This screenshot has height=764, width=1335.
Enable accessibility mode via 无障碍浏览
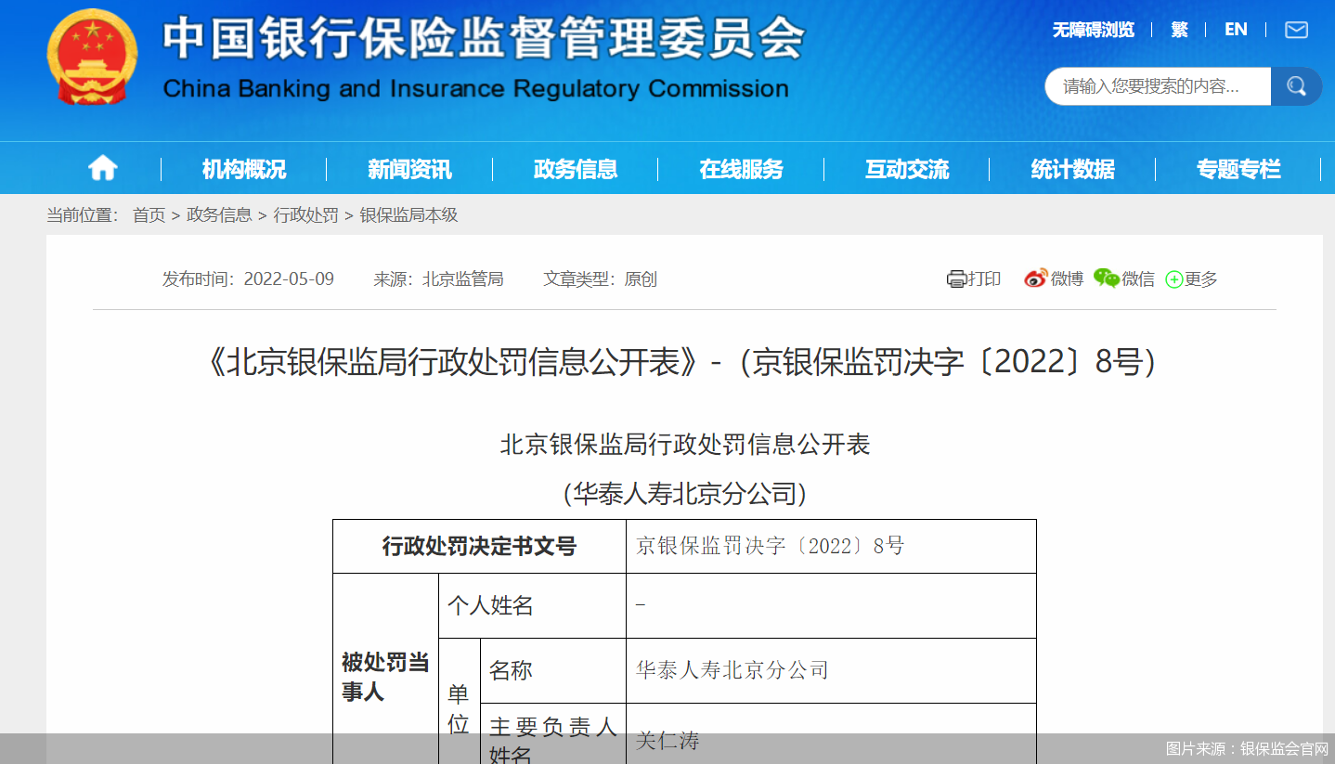[1092, 30]
